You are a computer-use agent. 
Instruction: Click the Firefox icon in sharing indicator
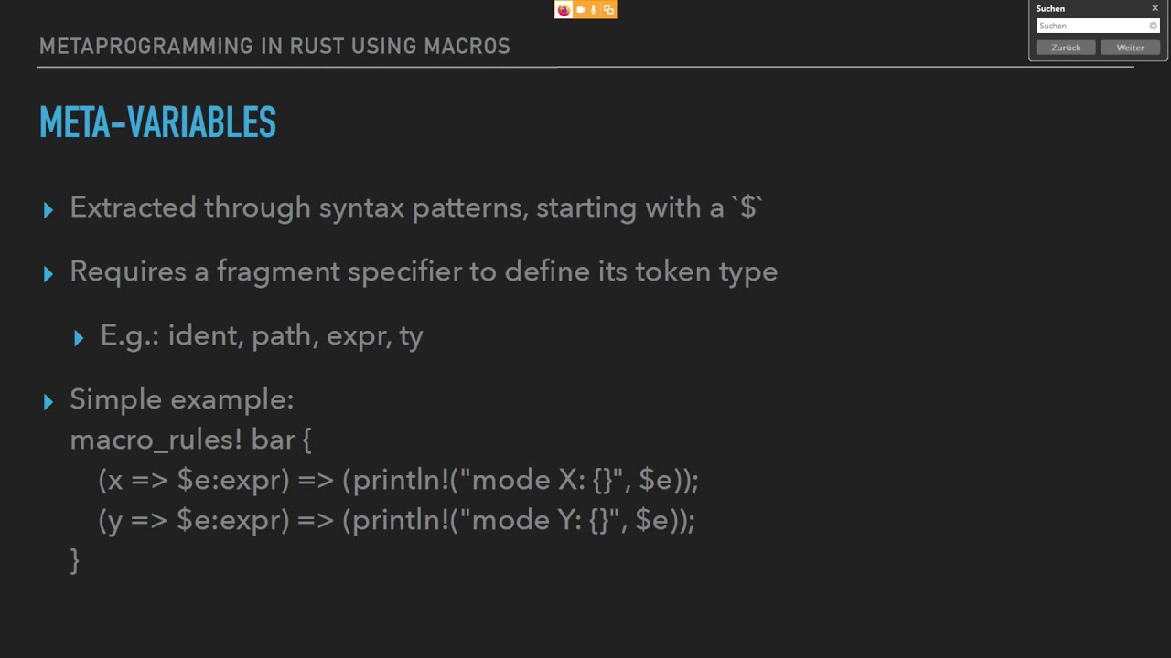564,10
